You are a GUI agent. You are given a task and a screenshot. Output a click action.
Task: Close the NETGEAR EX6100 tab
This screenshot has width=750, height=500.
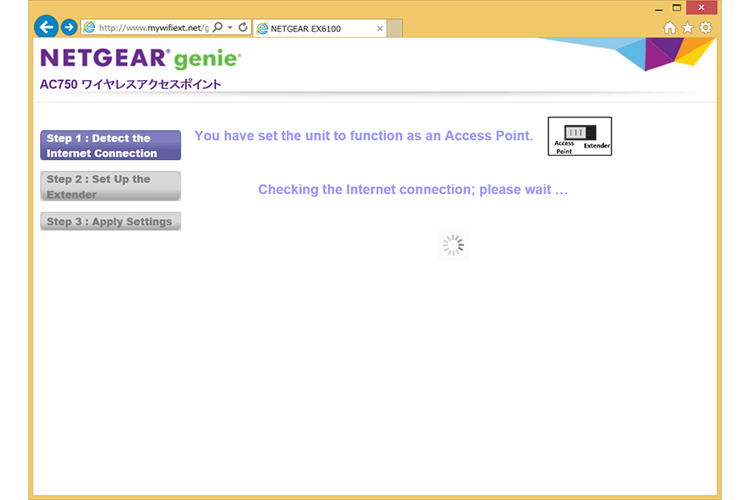[380, 28]
